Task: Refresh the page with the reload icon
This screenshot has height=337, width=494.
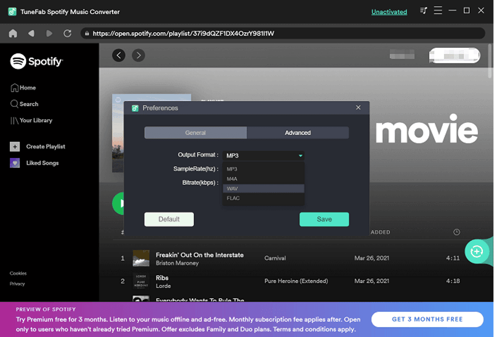Action: (68, 33)
